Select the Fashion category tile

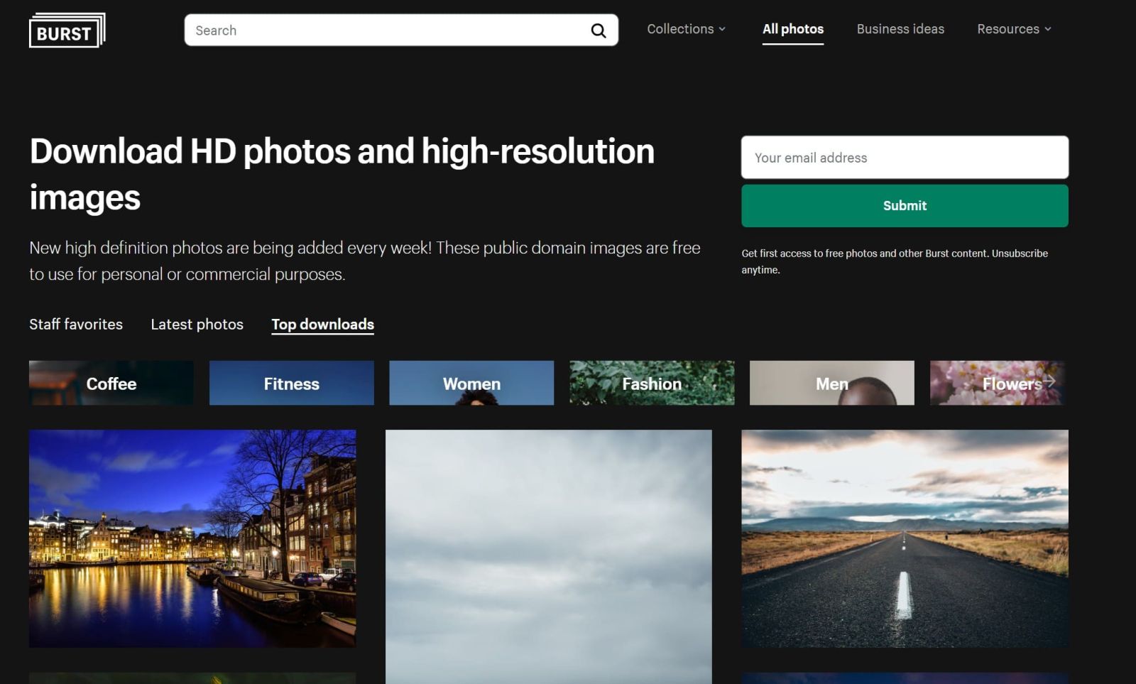tap(651, 384)
